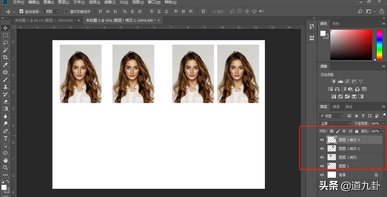
Task: Select the Eraser tool
Action: click(5, 101)
